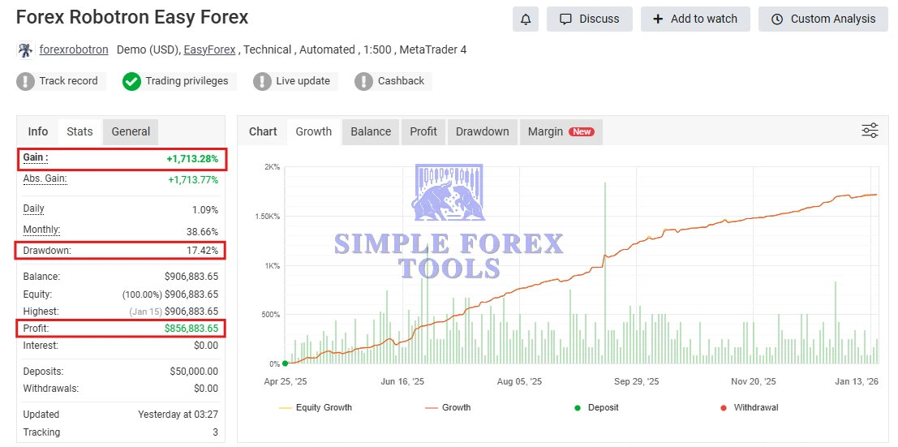Click the Track record warning icon
The width and height of the screenshot is (898, 447).
pos(25,81)
